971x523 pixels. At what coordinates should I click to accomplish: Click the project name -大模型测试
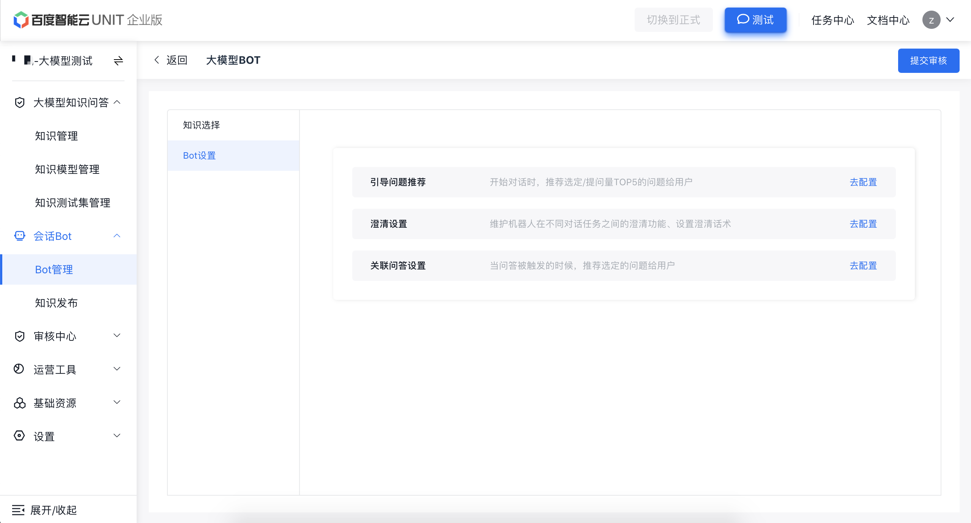coord(63,61)
